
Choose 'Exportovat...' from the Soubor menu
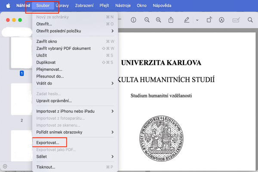tap(51, 142)
